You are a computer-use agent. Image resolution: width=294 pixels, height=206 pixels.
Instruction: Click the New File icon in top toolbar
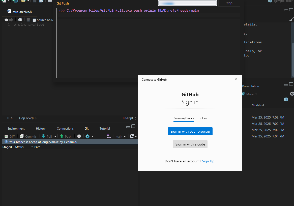(x=4, y=1)
